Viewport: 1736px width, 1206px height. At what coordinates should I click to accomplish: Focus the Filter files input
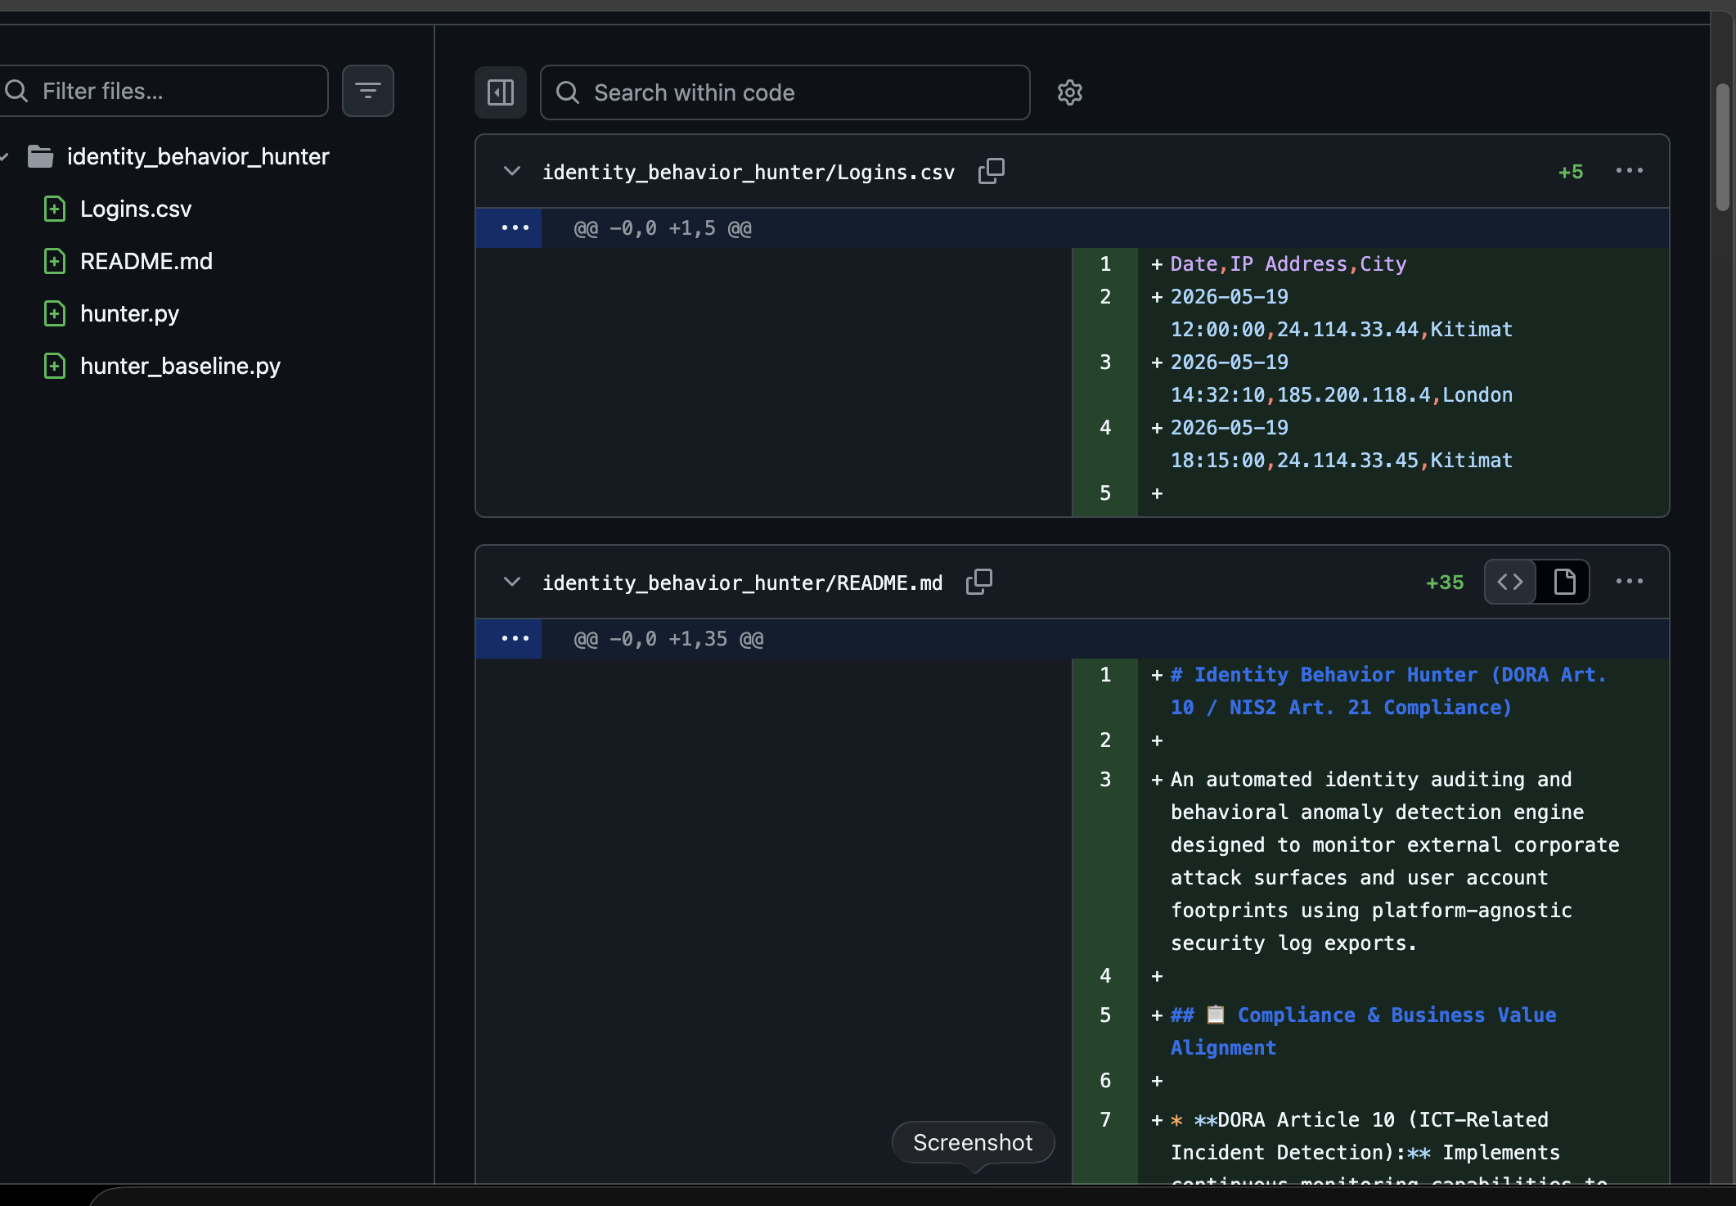pos(164,91)
